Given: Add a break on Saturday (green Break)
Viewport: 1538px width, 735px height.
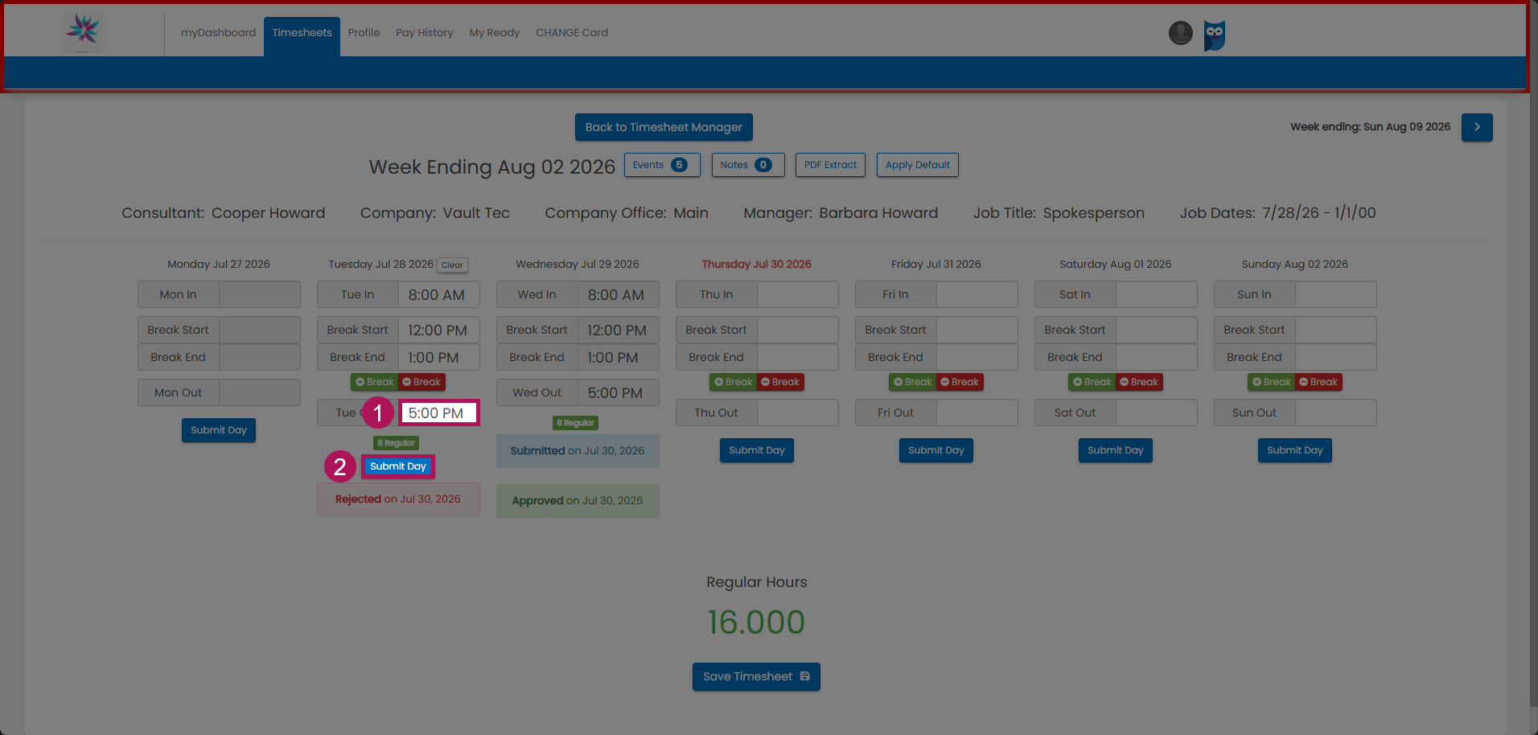Looking at the screenshot, I should [1092, 382].
